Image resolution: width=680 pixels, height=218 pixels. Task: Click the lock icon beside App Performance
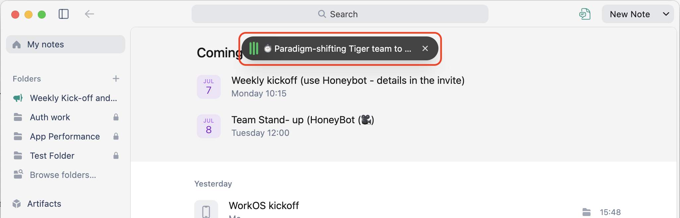116,136
